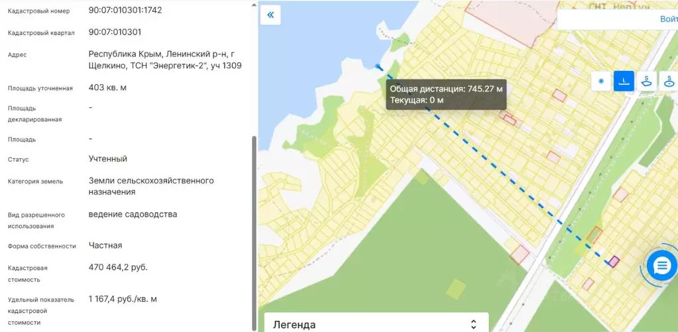Select the polygon area measurement tool
The image size is (678, 332).
pos(647,82)
